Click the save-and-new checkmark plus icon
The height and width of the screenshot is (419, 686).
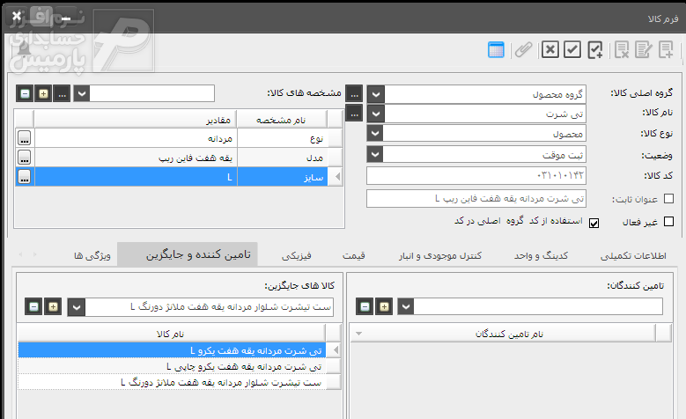(595, 50)
